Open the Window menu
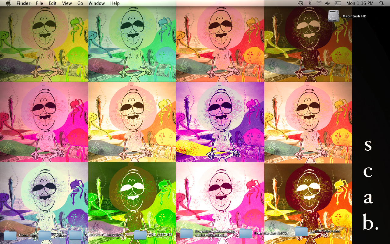 [x=97, y=3]
